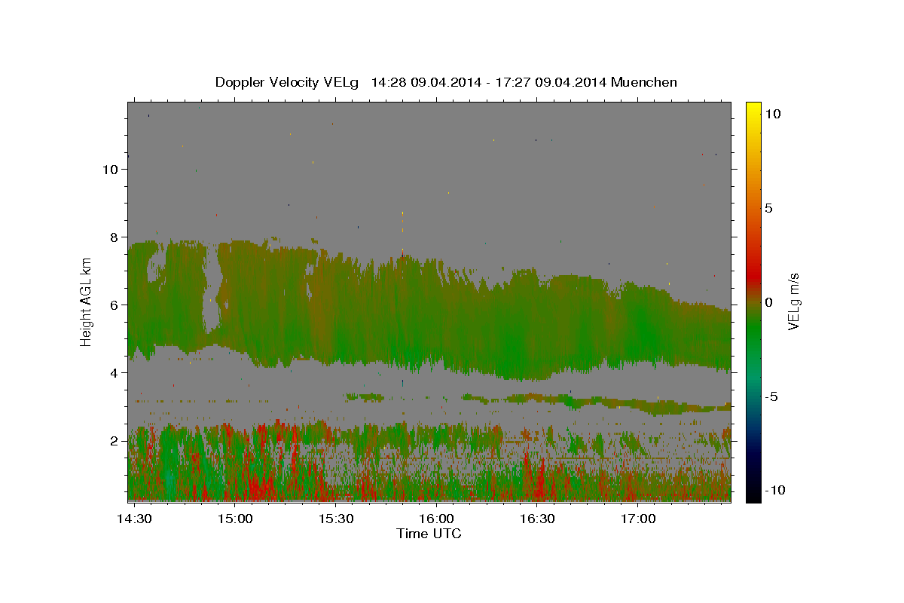Viewport: 904px width, 603px height.
Task: Click the height tick label 8
Action: (x=115, y=237)
